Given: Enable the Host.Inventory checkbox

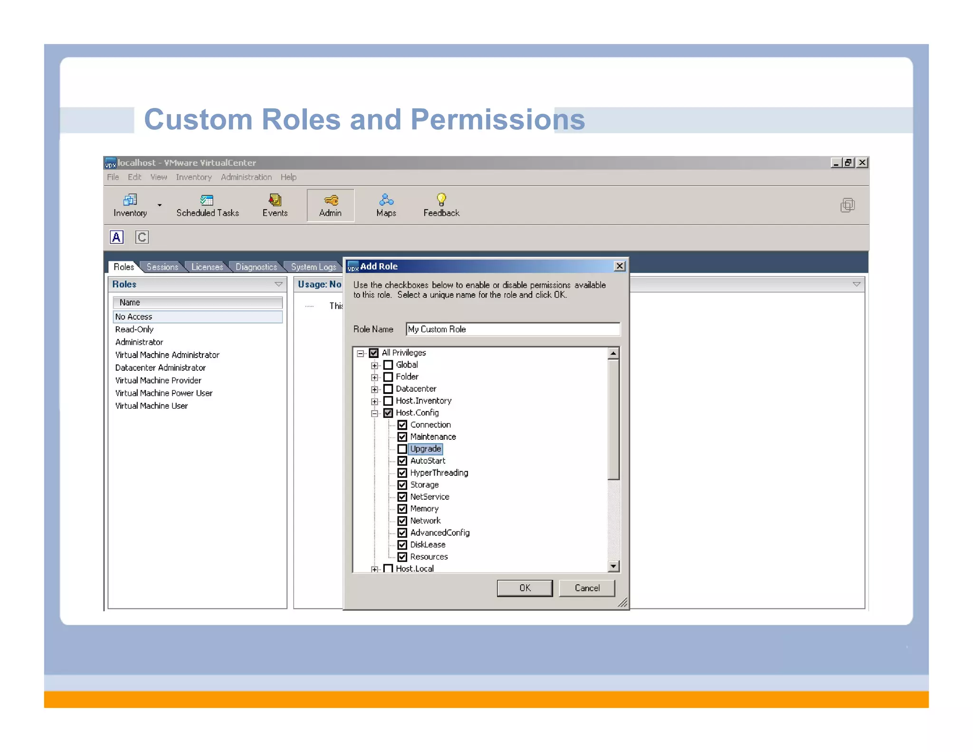Looking at the screenshot, I should tap(388, 401).
